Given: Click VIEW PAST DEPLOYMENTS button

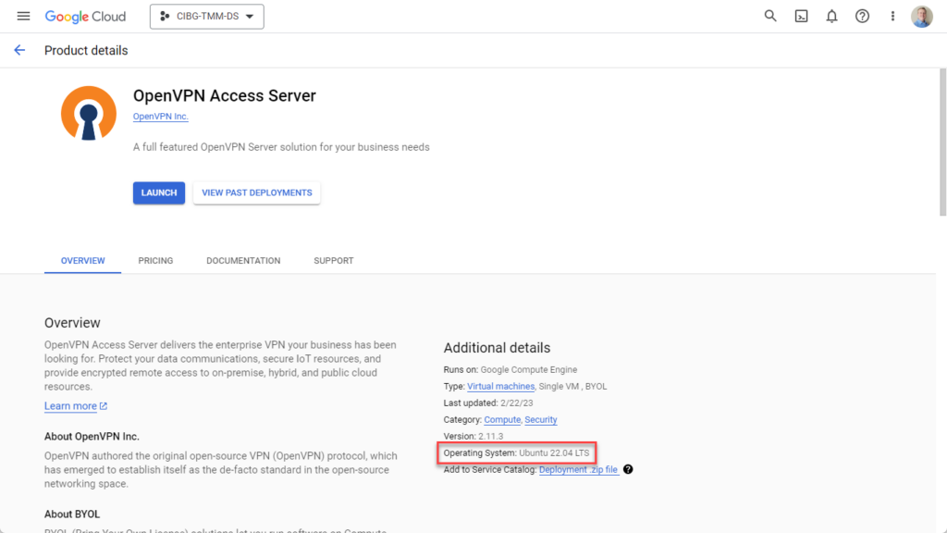Looking at the screenshot, I should pos(257,192).
